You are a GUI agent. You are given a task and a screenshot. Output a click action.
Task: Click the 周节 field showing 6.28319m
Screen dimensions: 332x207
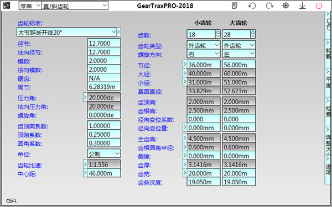[x=104, y=87]
